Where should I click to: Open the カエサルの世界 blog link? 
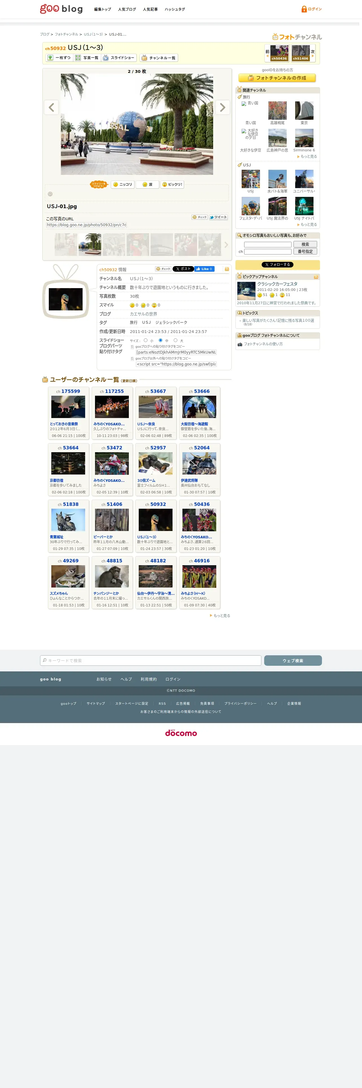143,314
